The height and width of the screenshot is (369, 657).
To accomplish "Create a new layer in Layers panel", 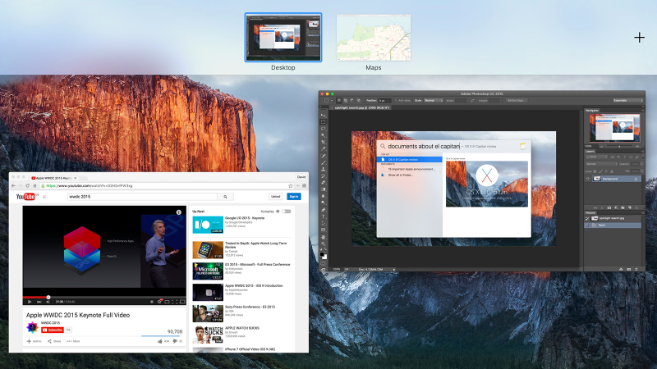I will pyautogui.click(x=630, y=208).
